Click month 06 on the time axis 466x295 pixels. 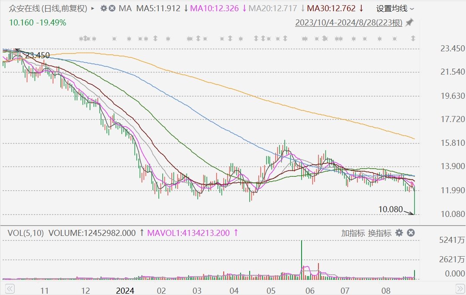click(310, 291)
